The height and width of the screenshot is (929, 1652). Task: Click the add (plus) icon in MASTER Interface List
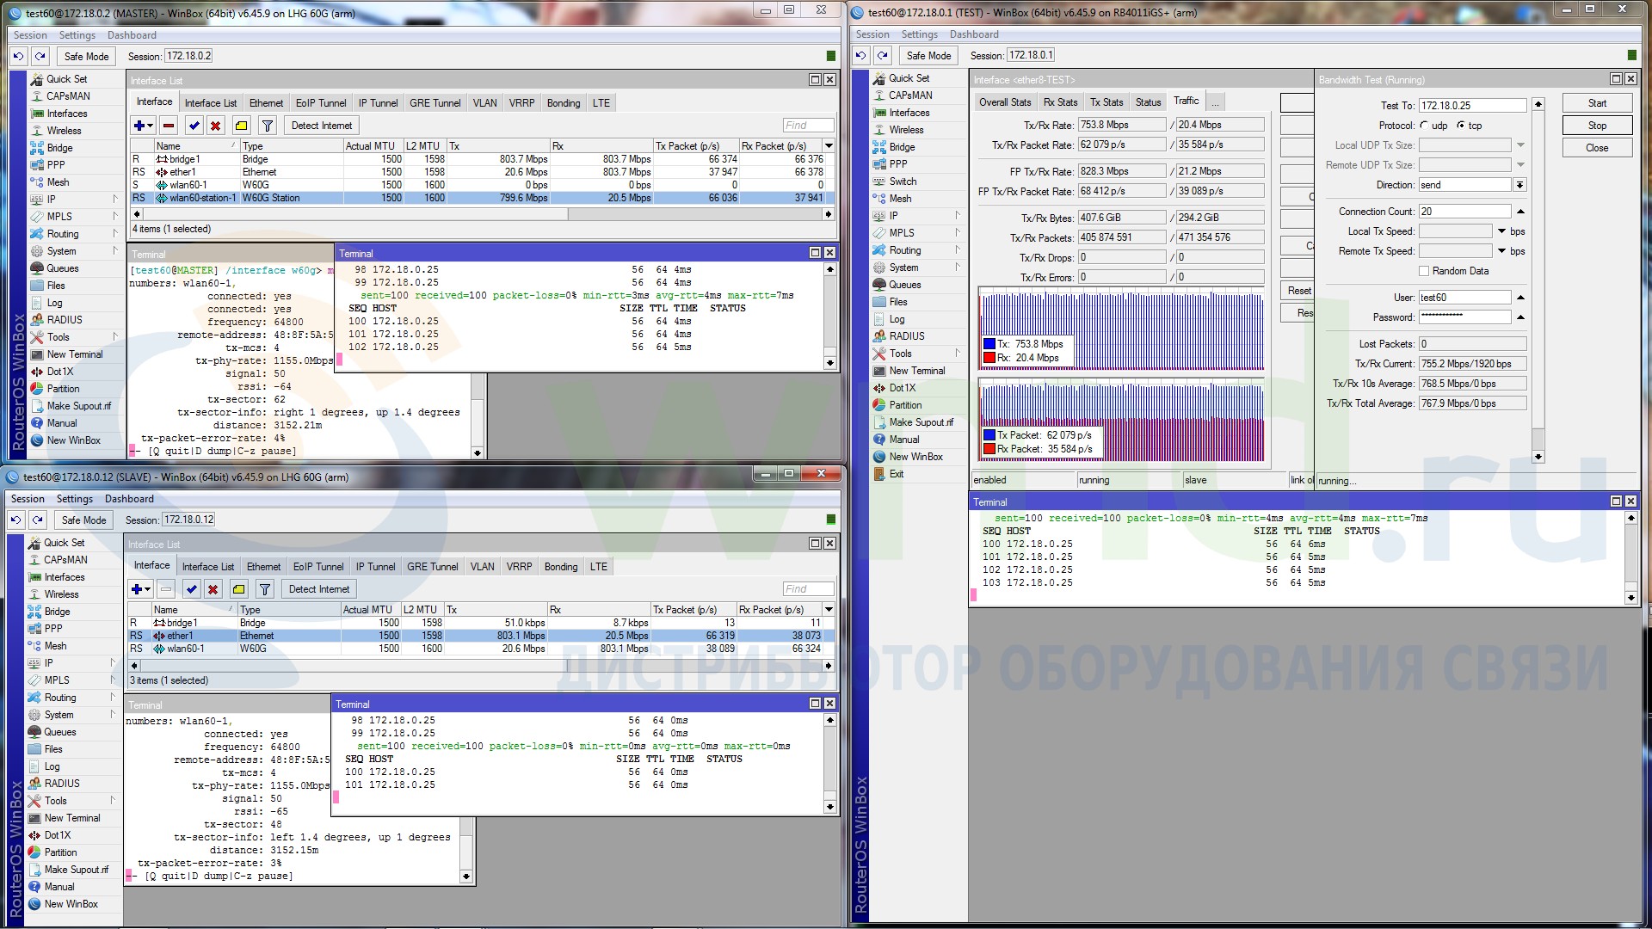click(139, 126)
